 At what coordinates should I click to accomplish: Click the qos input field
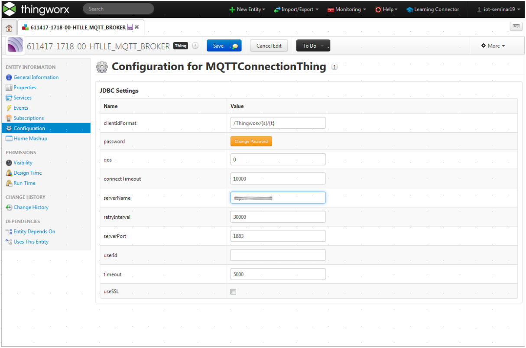click(278, 159)
